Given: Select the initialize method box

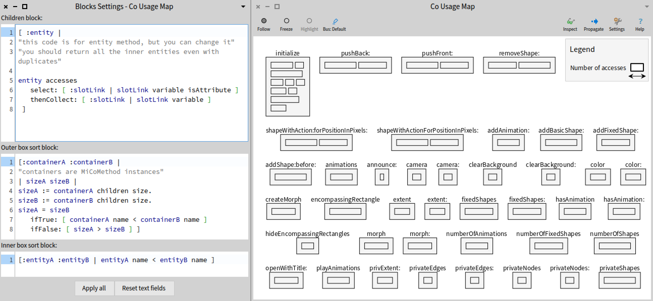Looking at the screenshot, I should (287, 86).
